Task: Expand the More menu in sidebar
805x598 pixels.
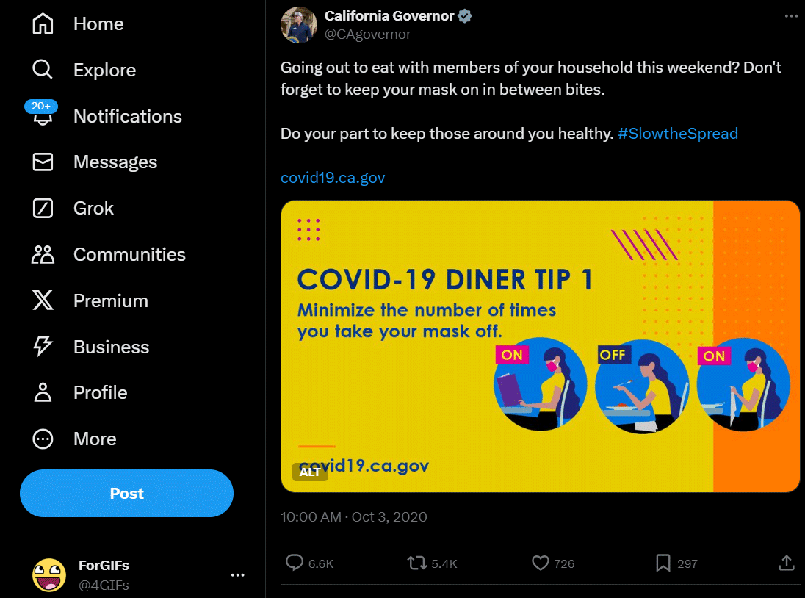Action: tap(43, 439)
